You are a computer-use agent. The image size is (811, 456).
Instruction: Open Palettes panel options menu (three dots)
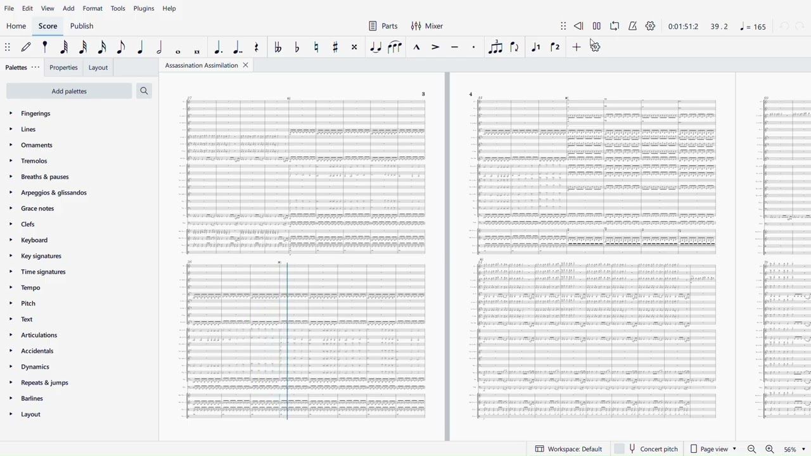[x=35, y=67]
